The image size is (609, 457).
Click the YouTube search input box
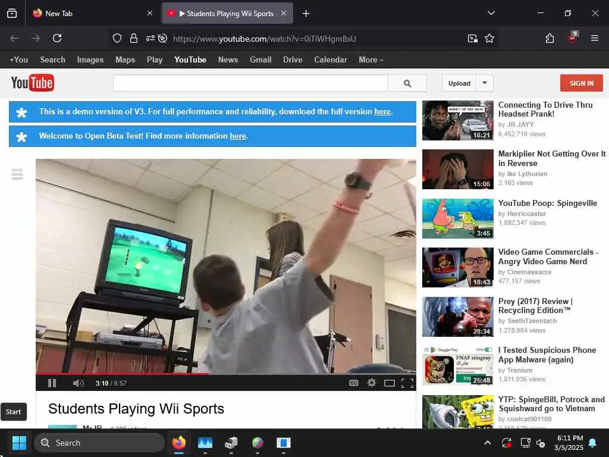pos(250,83)
